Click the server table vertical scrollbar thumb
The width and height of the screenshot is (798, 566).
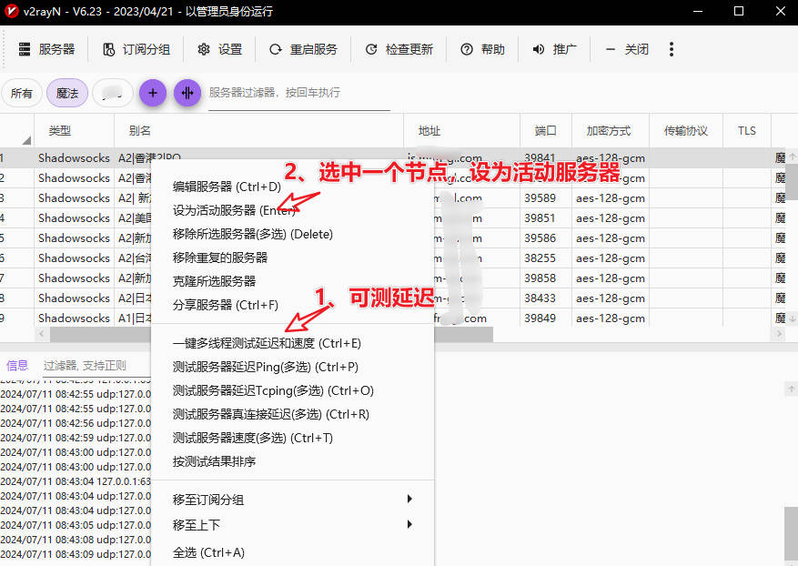[792, 181]
